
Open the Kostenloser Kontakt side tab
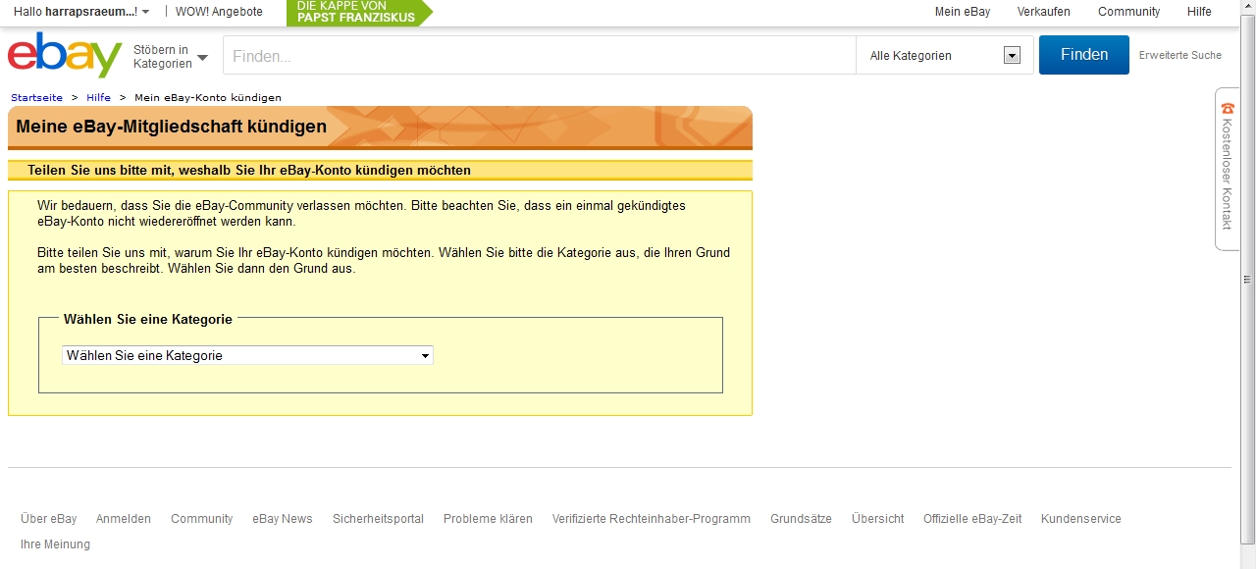1227,169
